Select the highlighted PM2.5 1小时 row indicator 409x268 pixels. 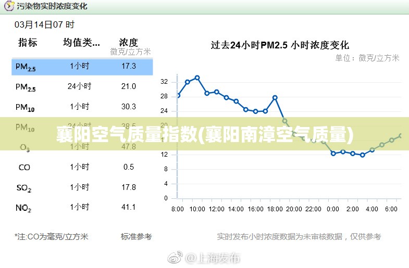[x=26, y=67]
